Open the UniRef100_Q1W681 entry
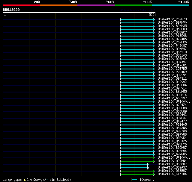The image size is (192, 182). click(x=172, y=66)
